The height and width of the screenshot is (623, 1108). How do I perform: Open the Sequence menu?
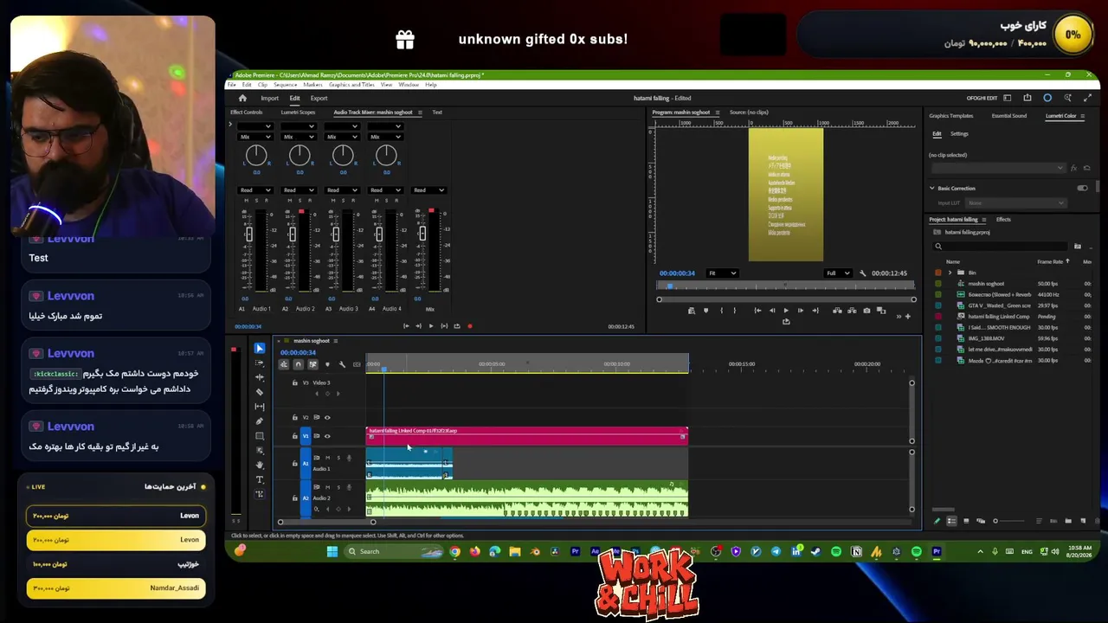(x=286, y=85)
